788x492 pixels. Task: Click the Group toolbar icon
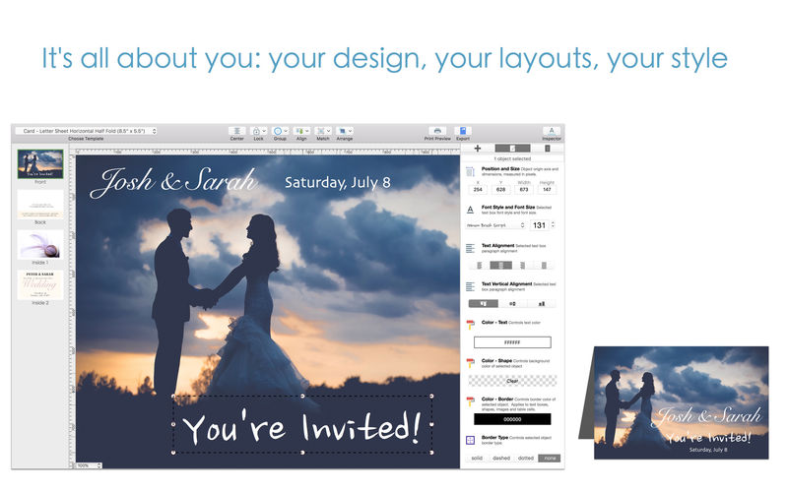pyautogui.click(x=278, y=131)
